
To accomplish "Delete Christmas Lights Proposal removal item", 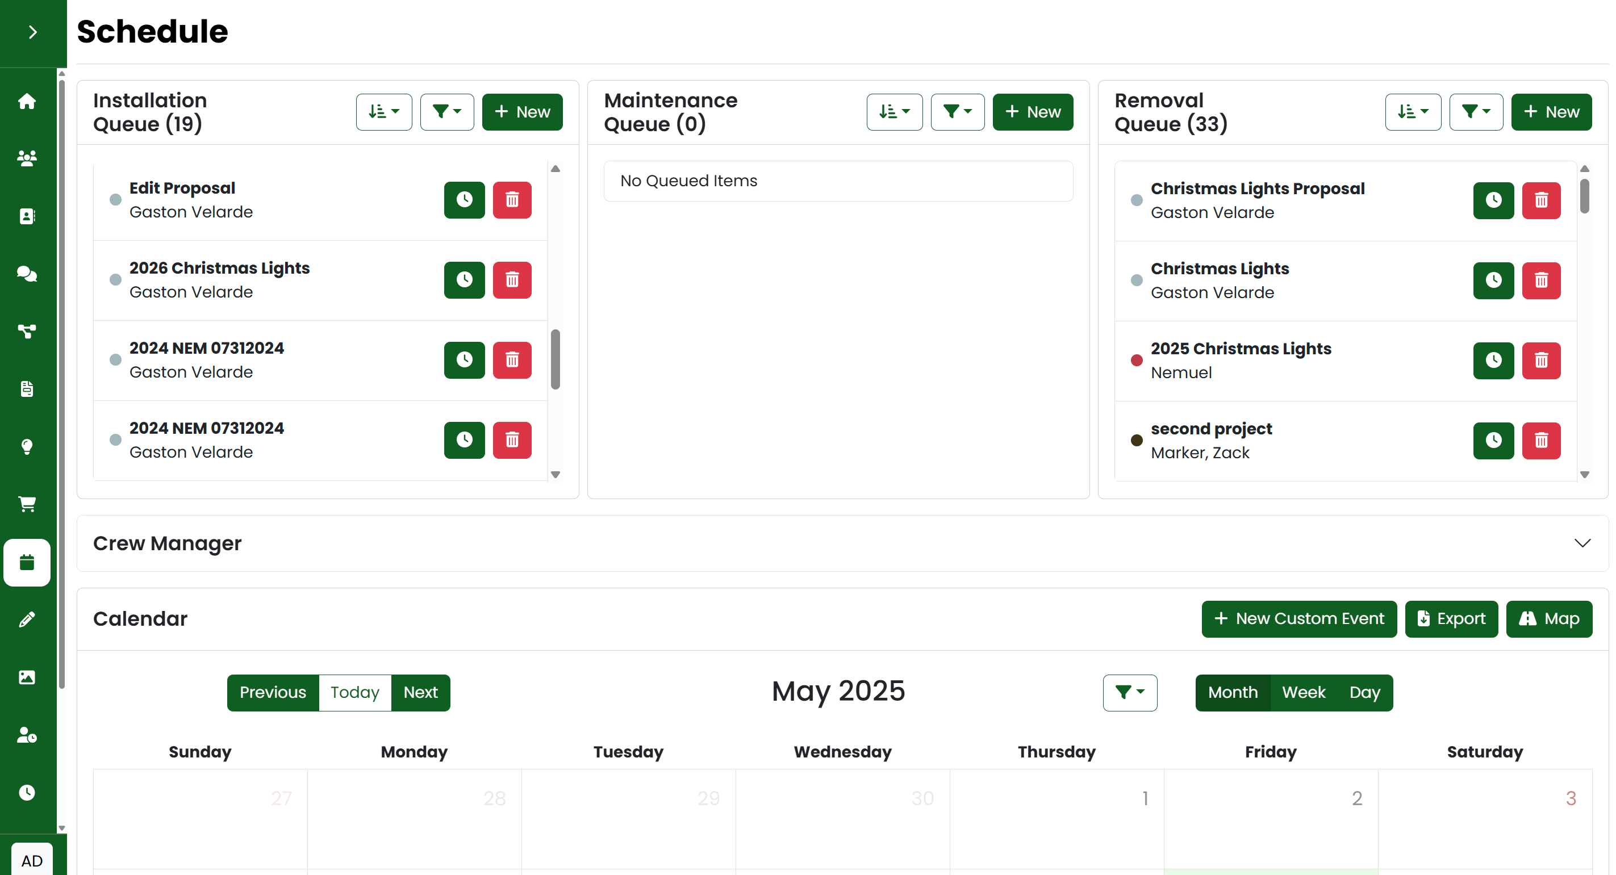I will pos(1542,200).
